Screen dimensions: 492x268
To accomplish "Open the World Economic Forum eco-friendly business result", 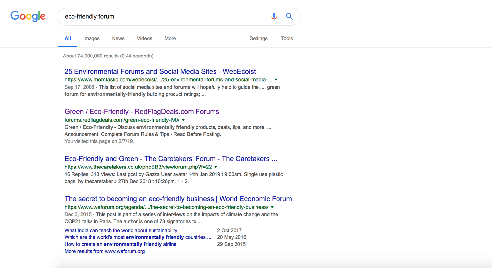I will [x=178, y=199].
